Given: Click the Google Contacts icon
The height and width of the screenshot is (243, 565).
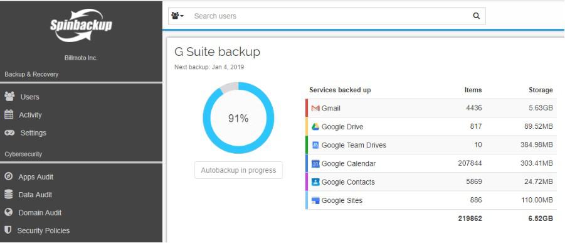Looking at the screenshot, I should (x=315, y=182).
